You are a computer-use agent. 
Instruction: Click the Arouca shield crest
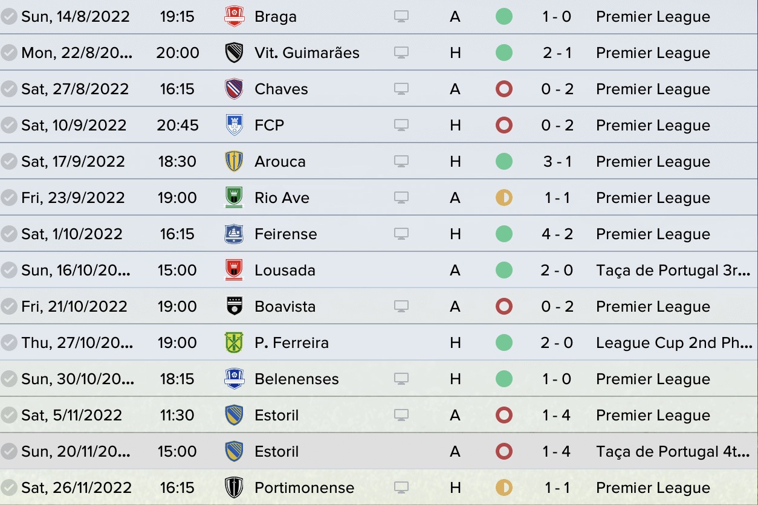(x=234, y=161)
